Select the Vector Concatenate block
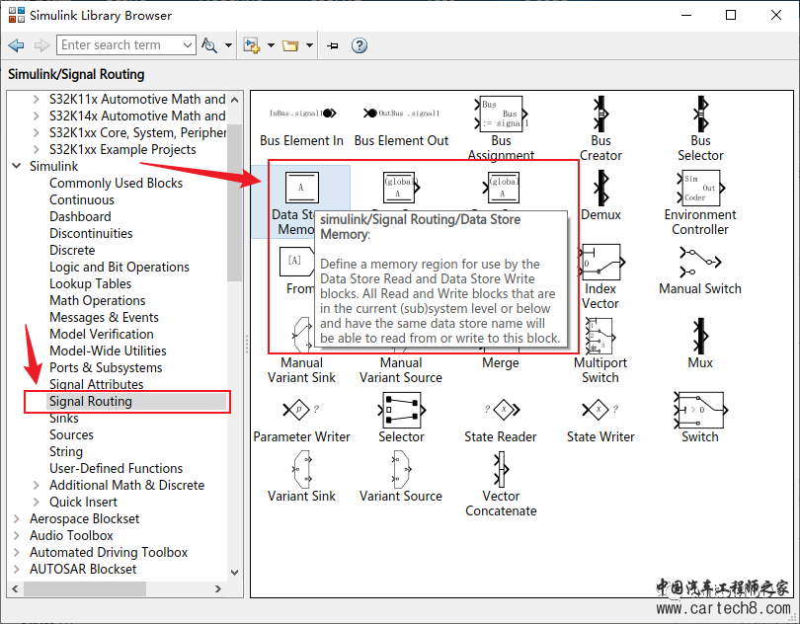Image resolution: width=800 pixels, height=624 pixels. [501, 484]
